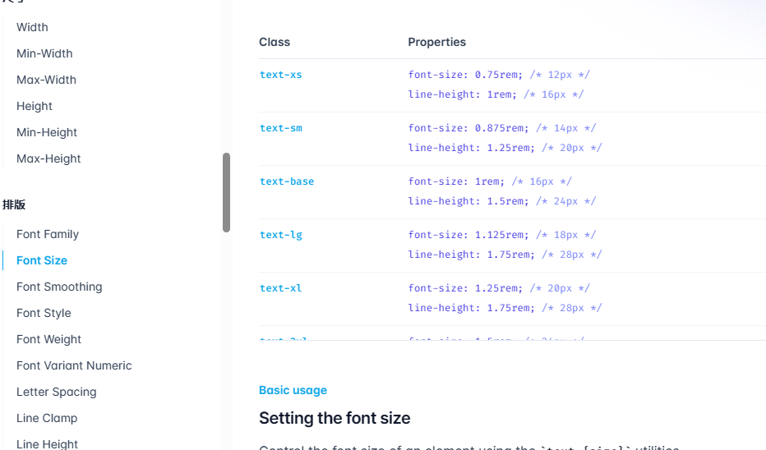The image size is (766, 450).
Task: Click the Max-Height sidebar entry
Action: coord(48,158)
